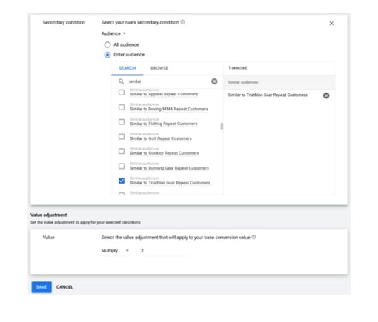
Task: Check Similar to Fishing Repeat Customers
Action: pos(122,122)
